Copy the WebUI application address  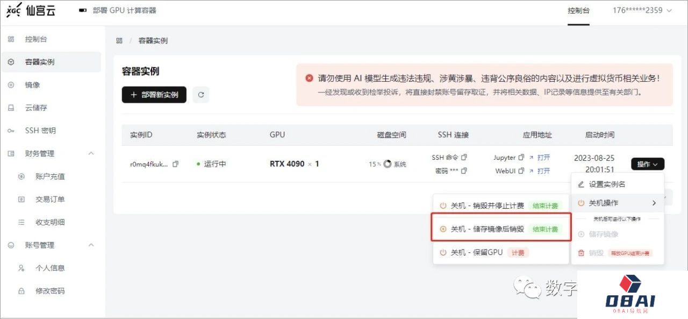521,171
